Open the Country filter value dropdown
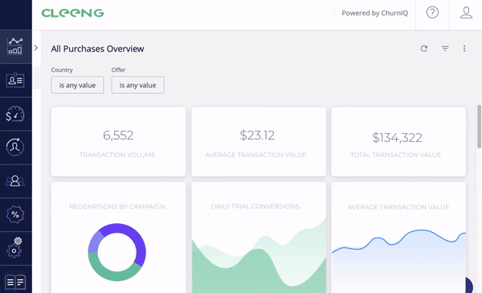The image size is (482, 293). (x=77, y=85)
